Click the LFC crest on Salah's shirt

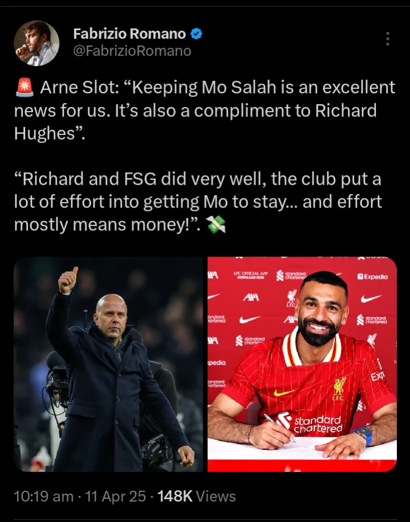[x=339, y=388]
